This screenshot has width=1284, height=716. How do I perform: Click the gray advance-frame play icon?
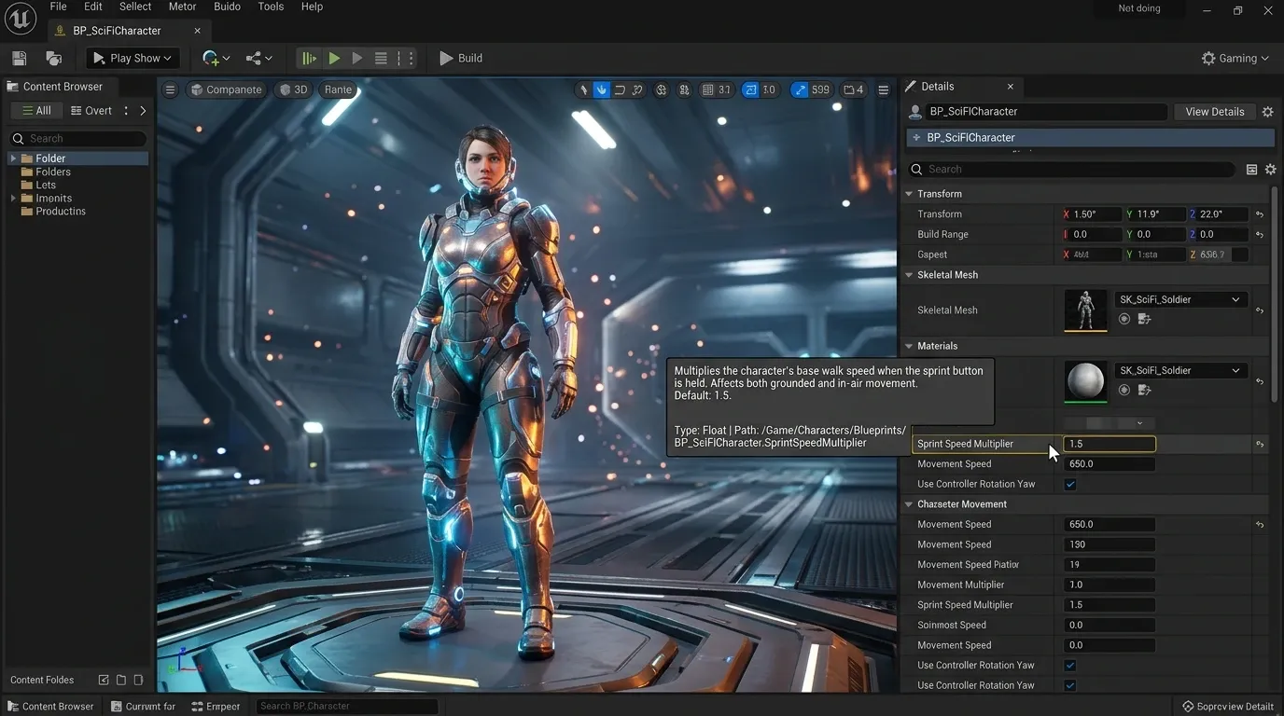coord(357,58)
